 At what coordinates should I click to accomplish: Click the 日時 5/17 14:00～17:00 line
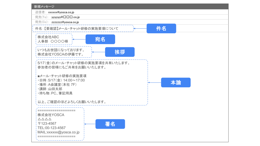click(61, 80)
